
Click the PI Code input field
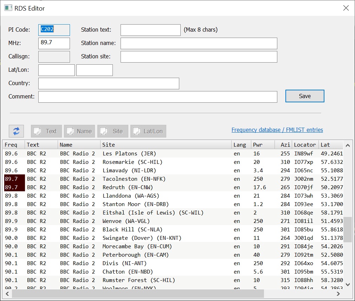54,30
